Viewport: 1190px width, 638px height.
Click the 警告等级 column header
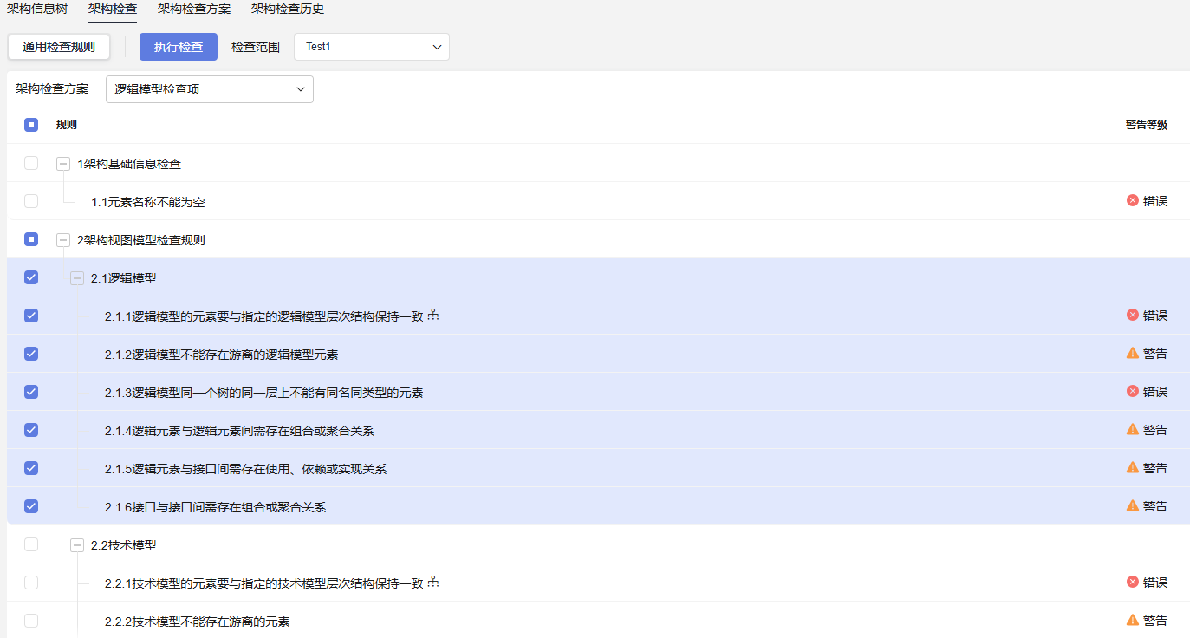point(1147,125)
